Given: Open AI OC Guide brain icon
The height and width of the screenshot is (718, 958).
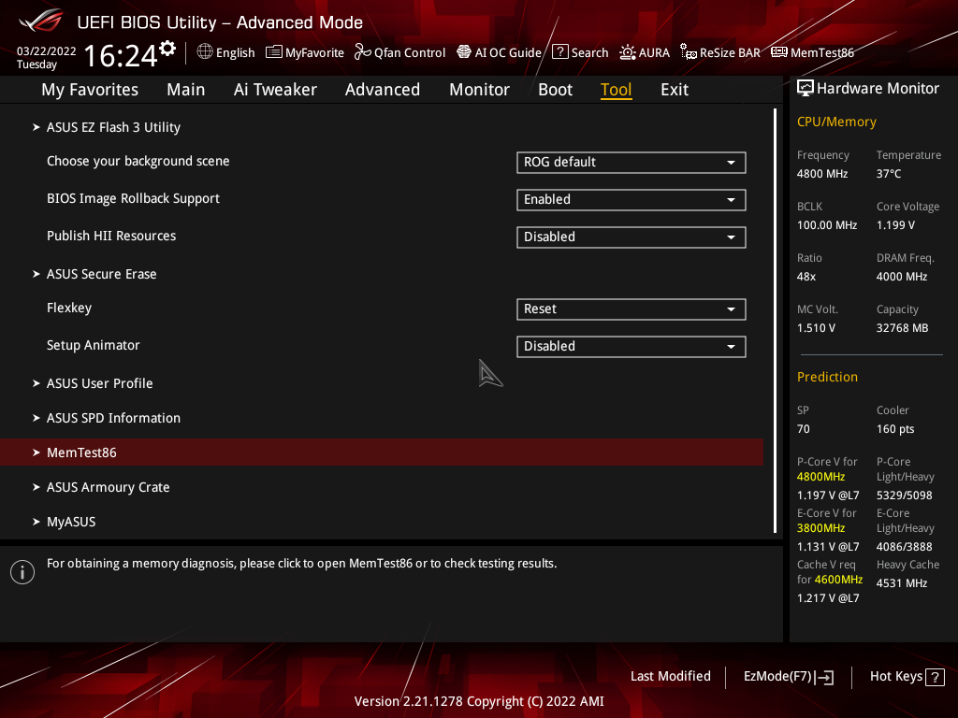Looking at the screenshot, I should [464, 52].
